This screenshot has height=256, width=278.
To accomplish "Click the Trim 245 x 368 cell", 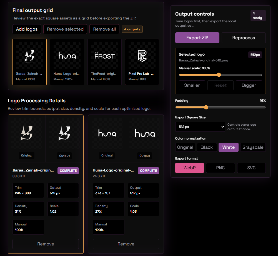I will (28, 190).
